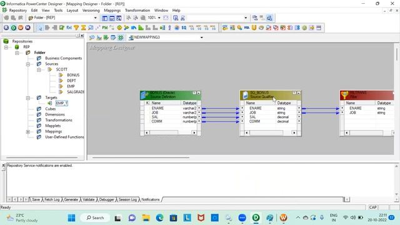
Task: Select the SQL transformation toolbar icon
Action: (x=247, y=27)
